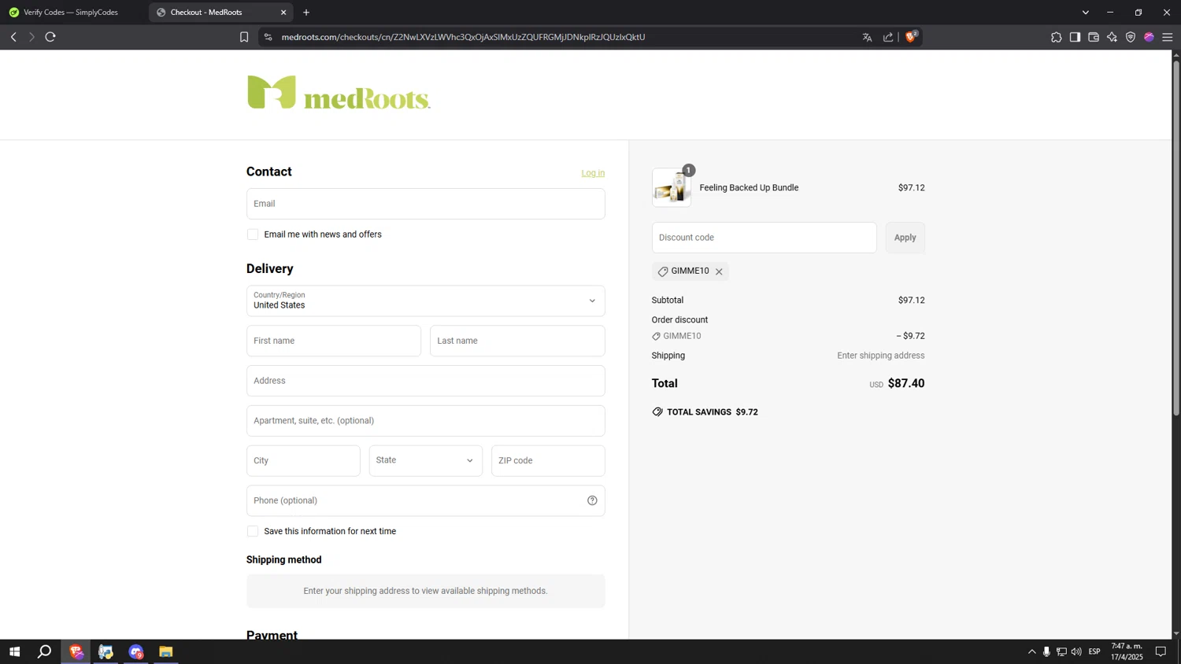The image size is (1181, 664).
Task: Toggle browser sidebar panel icon
Action: pyautogui.click(x=1075, y=37)
